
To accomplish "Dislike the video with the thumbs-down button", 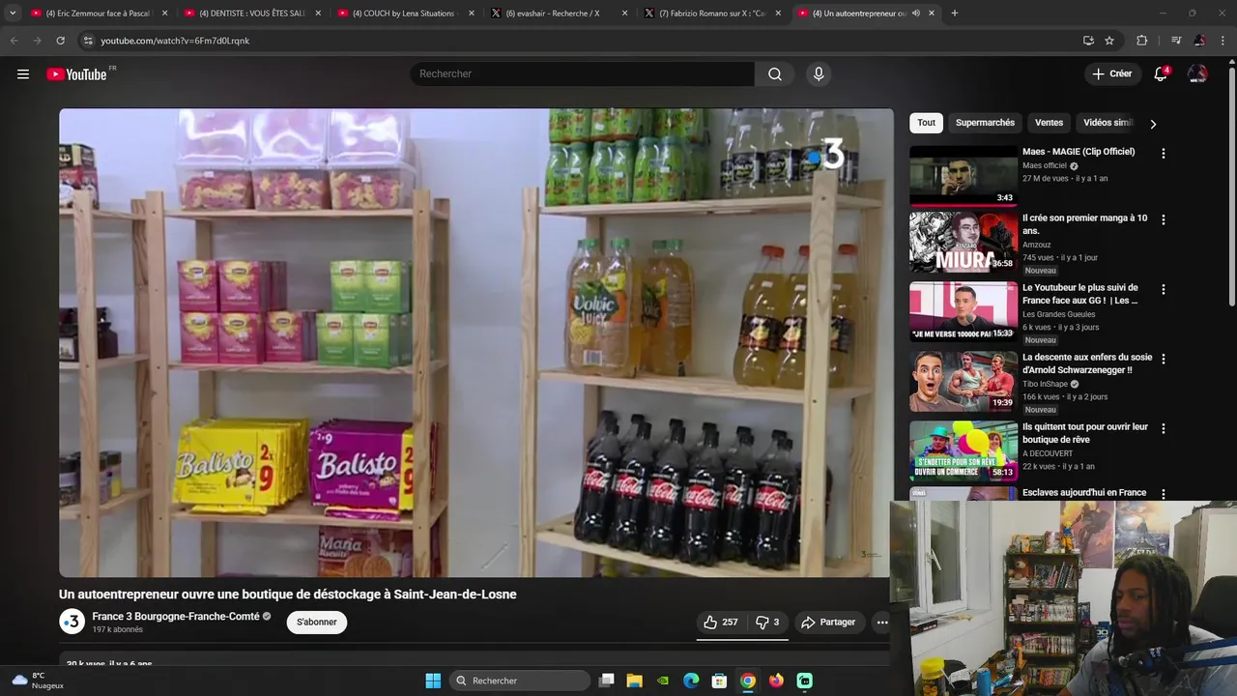I will tap(767, 623).
